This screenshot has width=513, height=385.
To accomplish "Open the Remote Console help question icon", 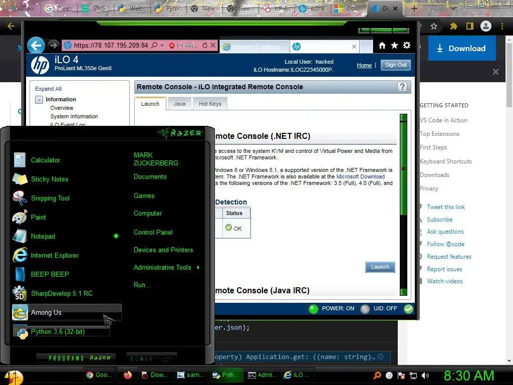I will point(402,87).
